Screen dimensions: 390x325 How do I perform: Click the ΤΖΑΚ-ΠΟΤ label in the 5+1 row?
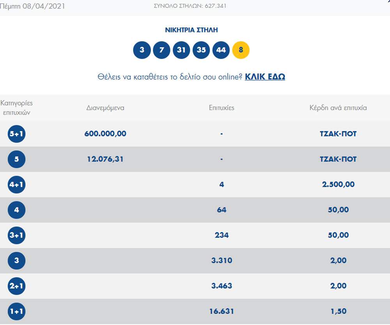coord(338,134)
